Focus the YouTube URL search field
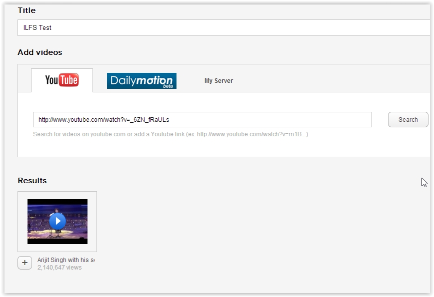 [x=202, y=120]
